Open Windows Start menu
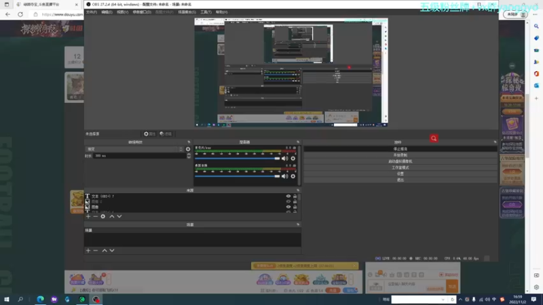 [7, 300]
